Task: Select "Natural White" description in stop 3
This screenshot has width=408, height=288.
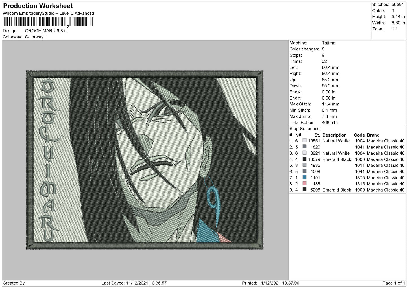Action: [336, 153]
